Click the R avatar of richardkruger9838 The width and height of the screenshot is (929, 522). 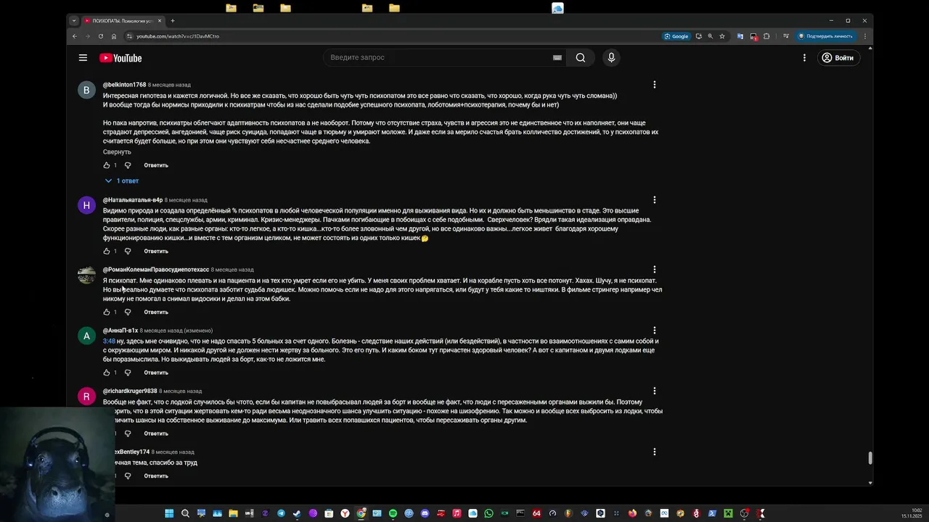tap(86, 397)
